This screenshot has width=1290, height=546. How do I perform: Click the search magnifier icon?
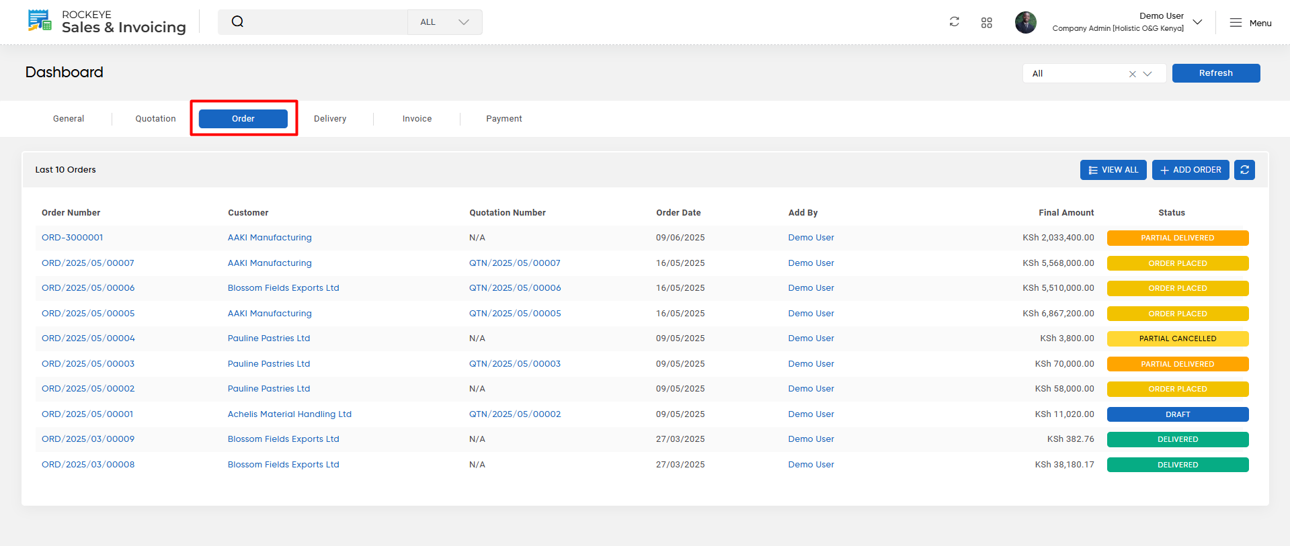click(x=237, y=21)
